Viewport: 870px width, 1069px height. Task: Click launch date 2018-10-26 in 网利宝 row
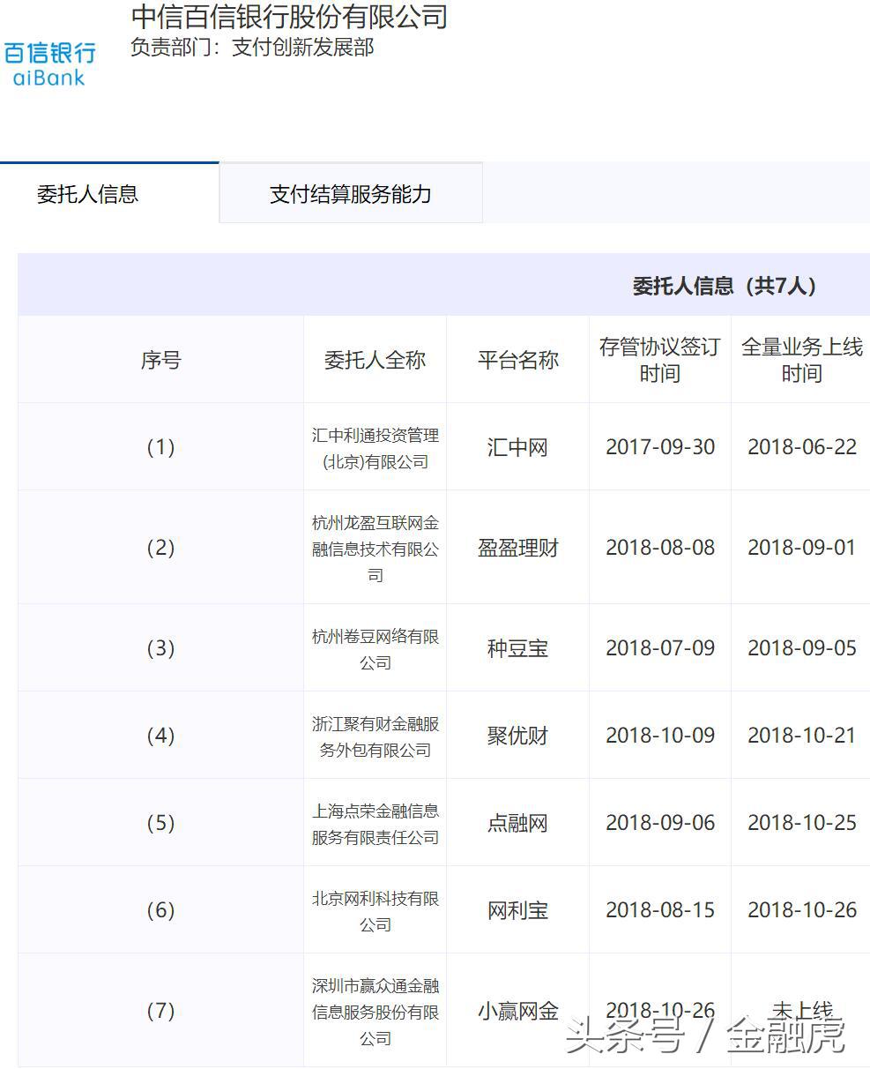coord(802,910)
